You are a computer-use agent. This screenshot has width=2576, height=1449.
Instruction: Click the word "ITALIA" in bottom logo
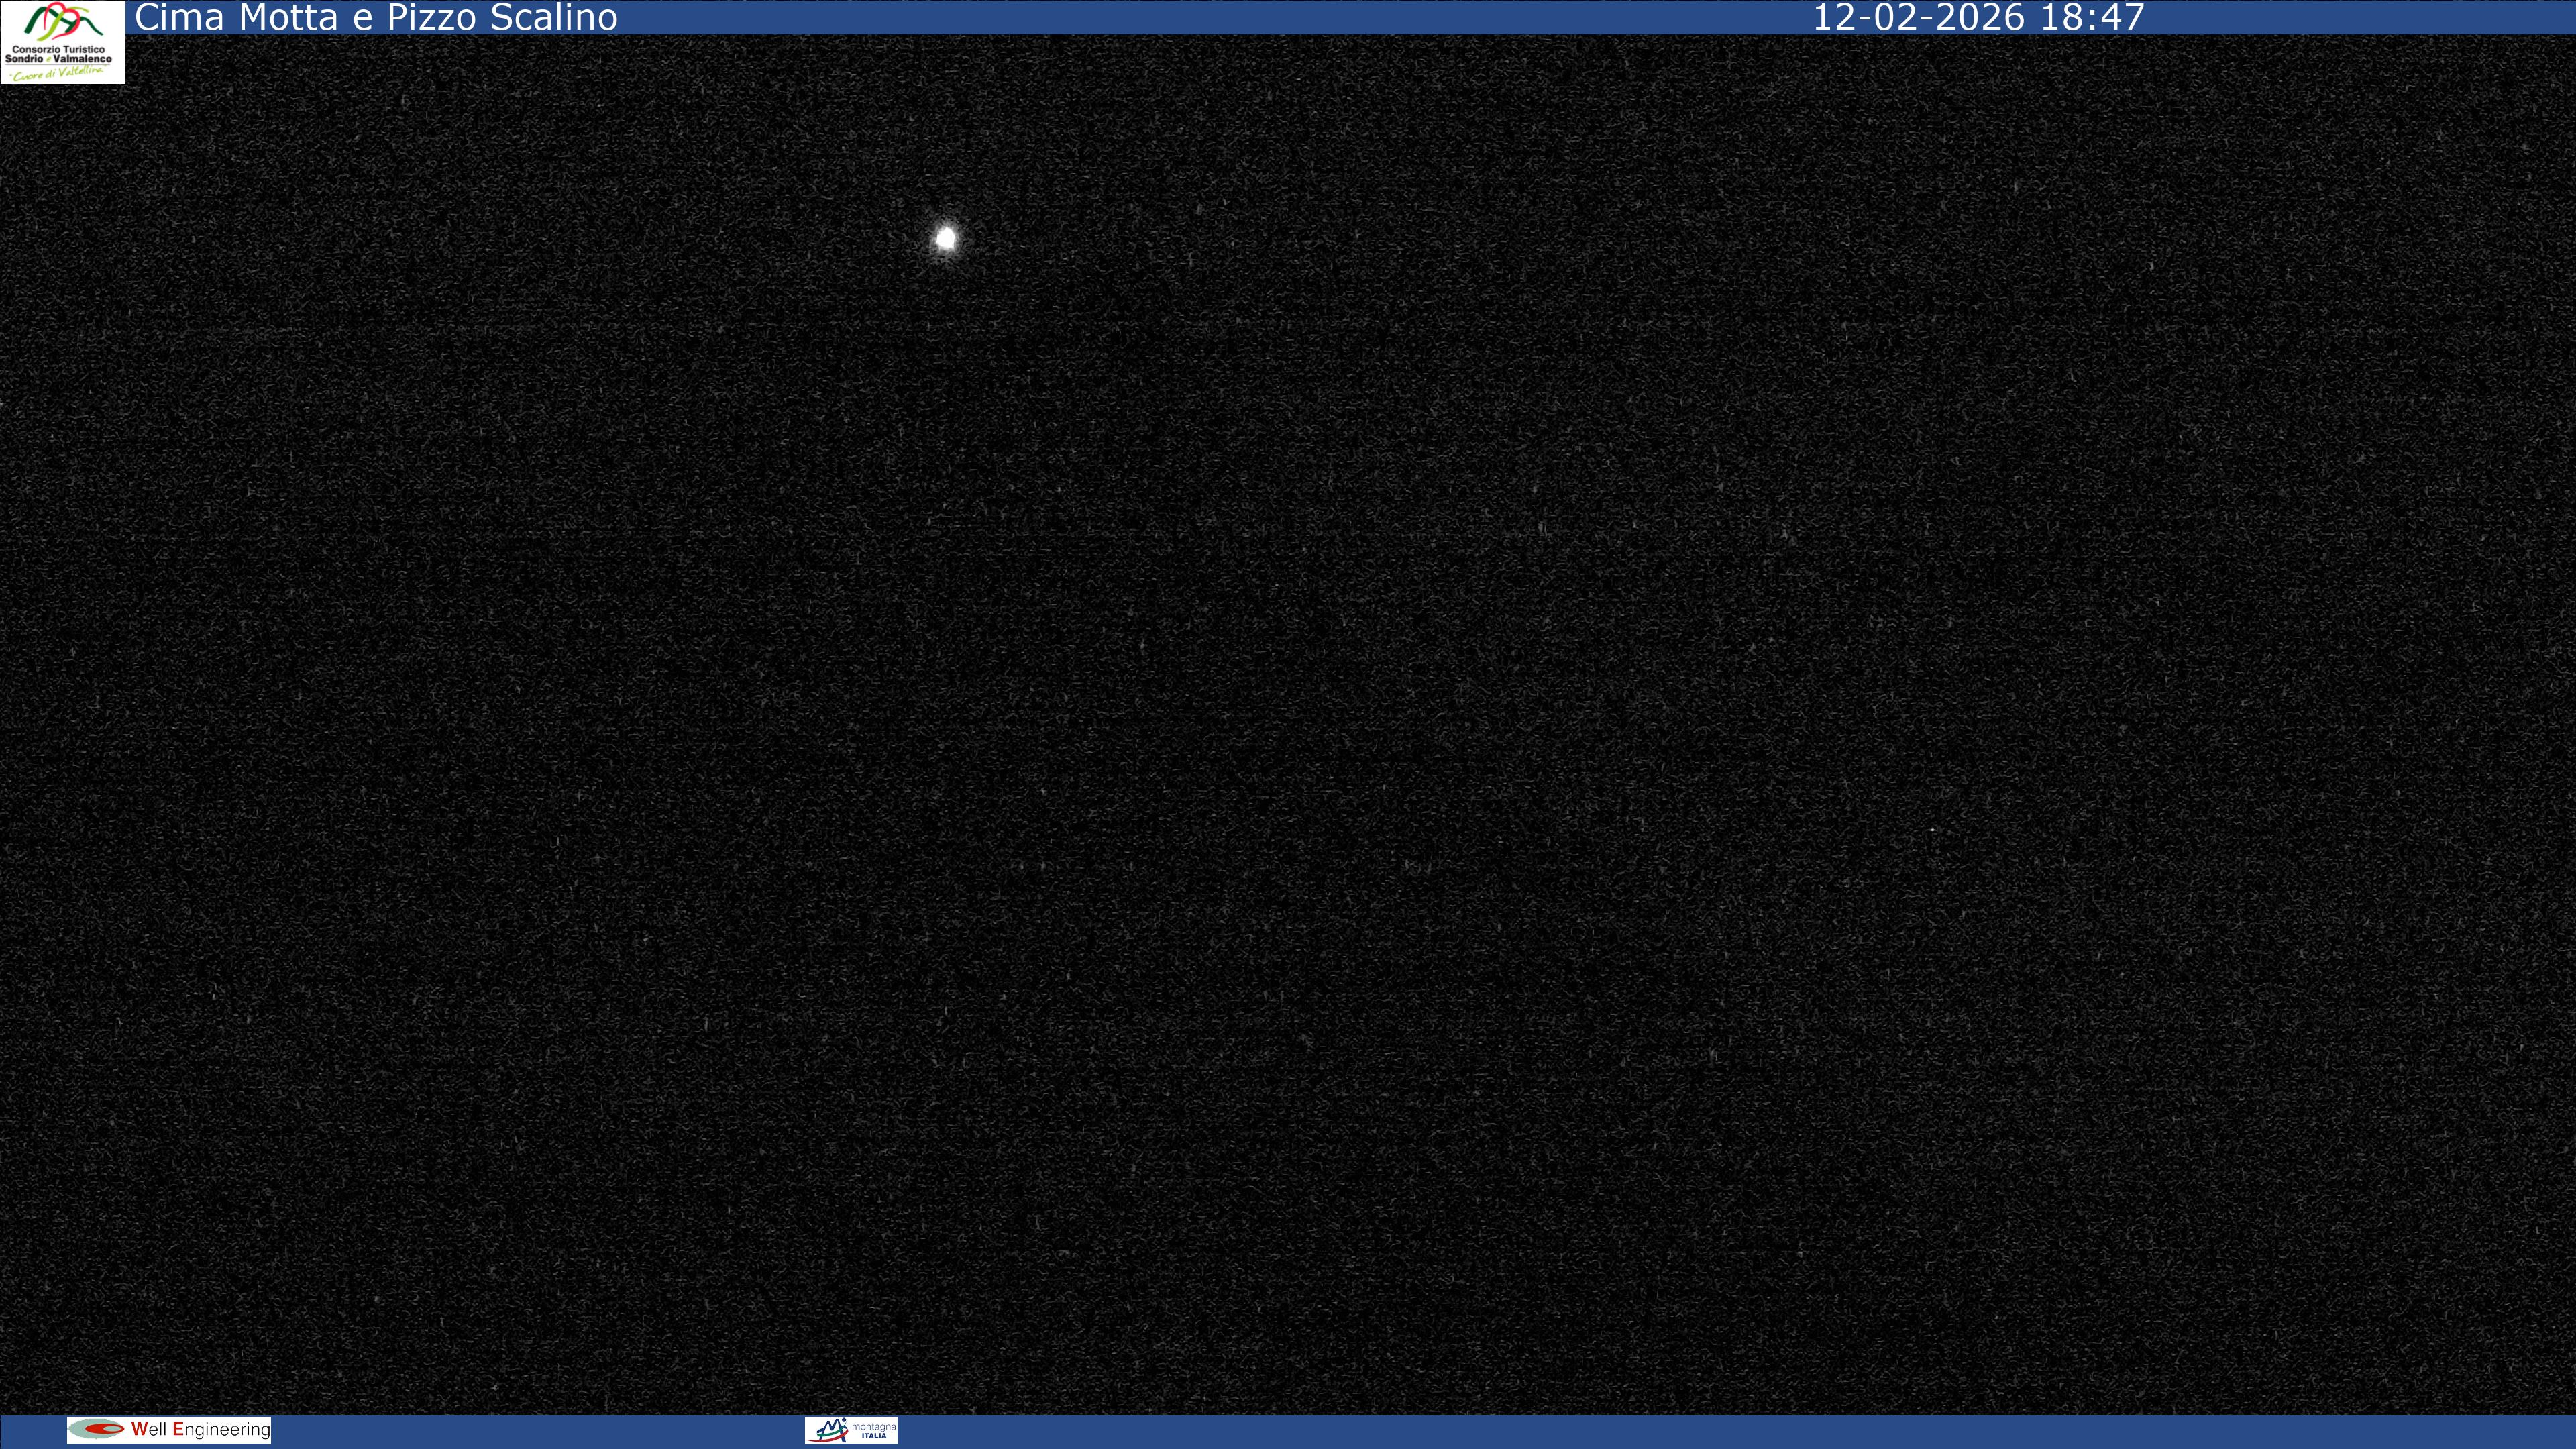(x=874, y=1435)
